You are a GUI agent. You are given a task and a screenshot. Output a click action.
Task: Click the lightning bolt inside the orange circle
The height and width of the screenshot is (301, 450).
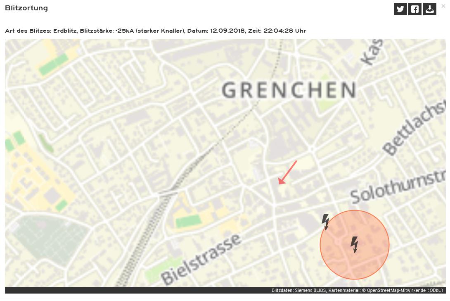pos(355,245)
